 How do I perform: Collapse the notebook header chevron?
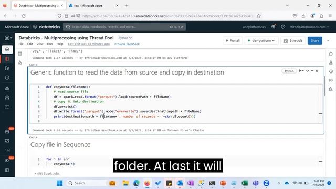328,41
